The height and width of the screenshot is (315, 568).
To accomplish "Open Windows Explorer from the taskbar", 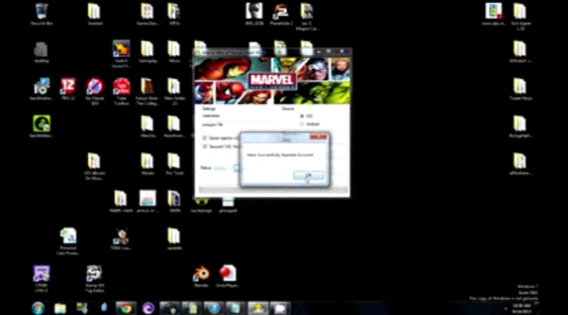I will point(60,308).
